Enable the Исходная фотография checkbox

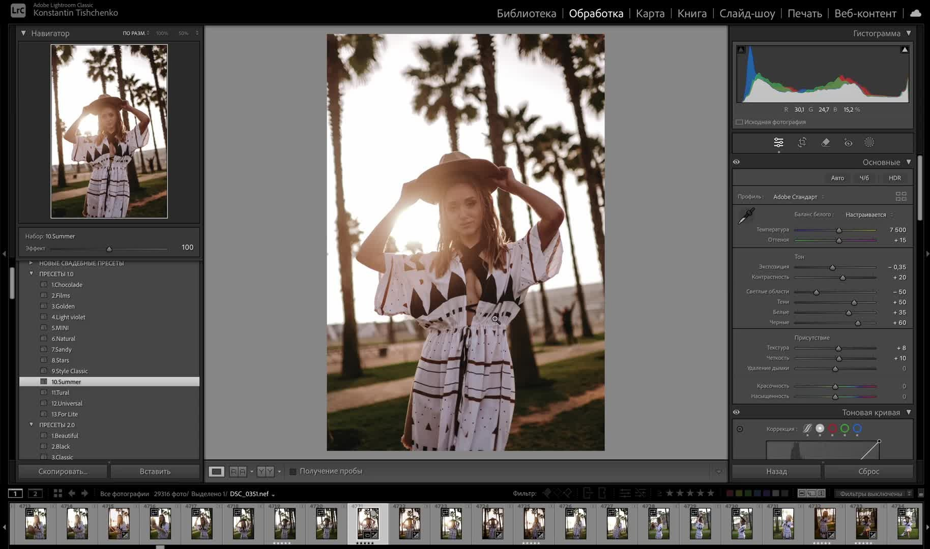(739, 122)
